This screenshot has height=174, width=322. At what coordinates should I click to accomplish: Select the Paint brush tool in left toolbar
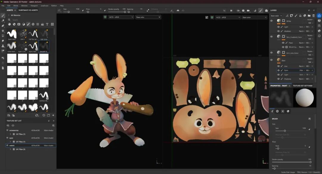pos(3,16)
